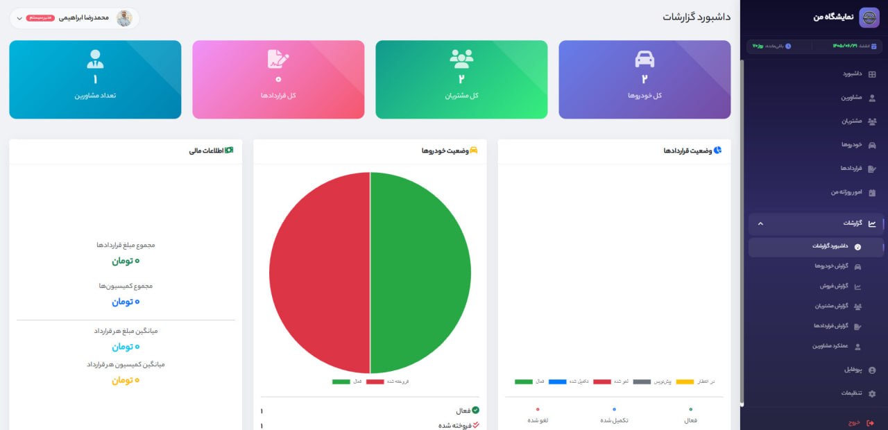Select داشبورد گزارشات submenu item
The height and width of the screenshot is (430, 888).
pos(816,247)
